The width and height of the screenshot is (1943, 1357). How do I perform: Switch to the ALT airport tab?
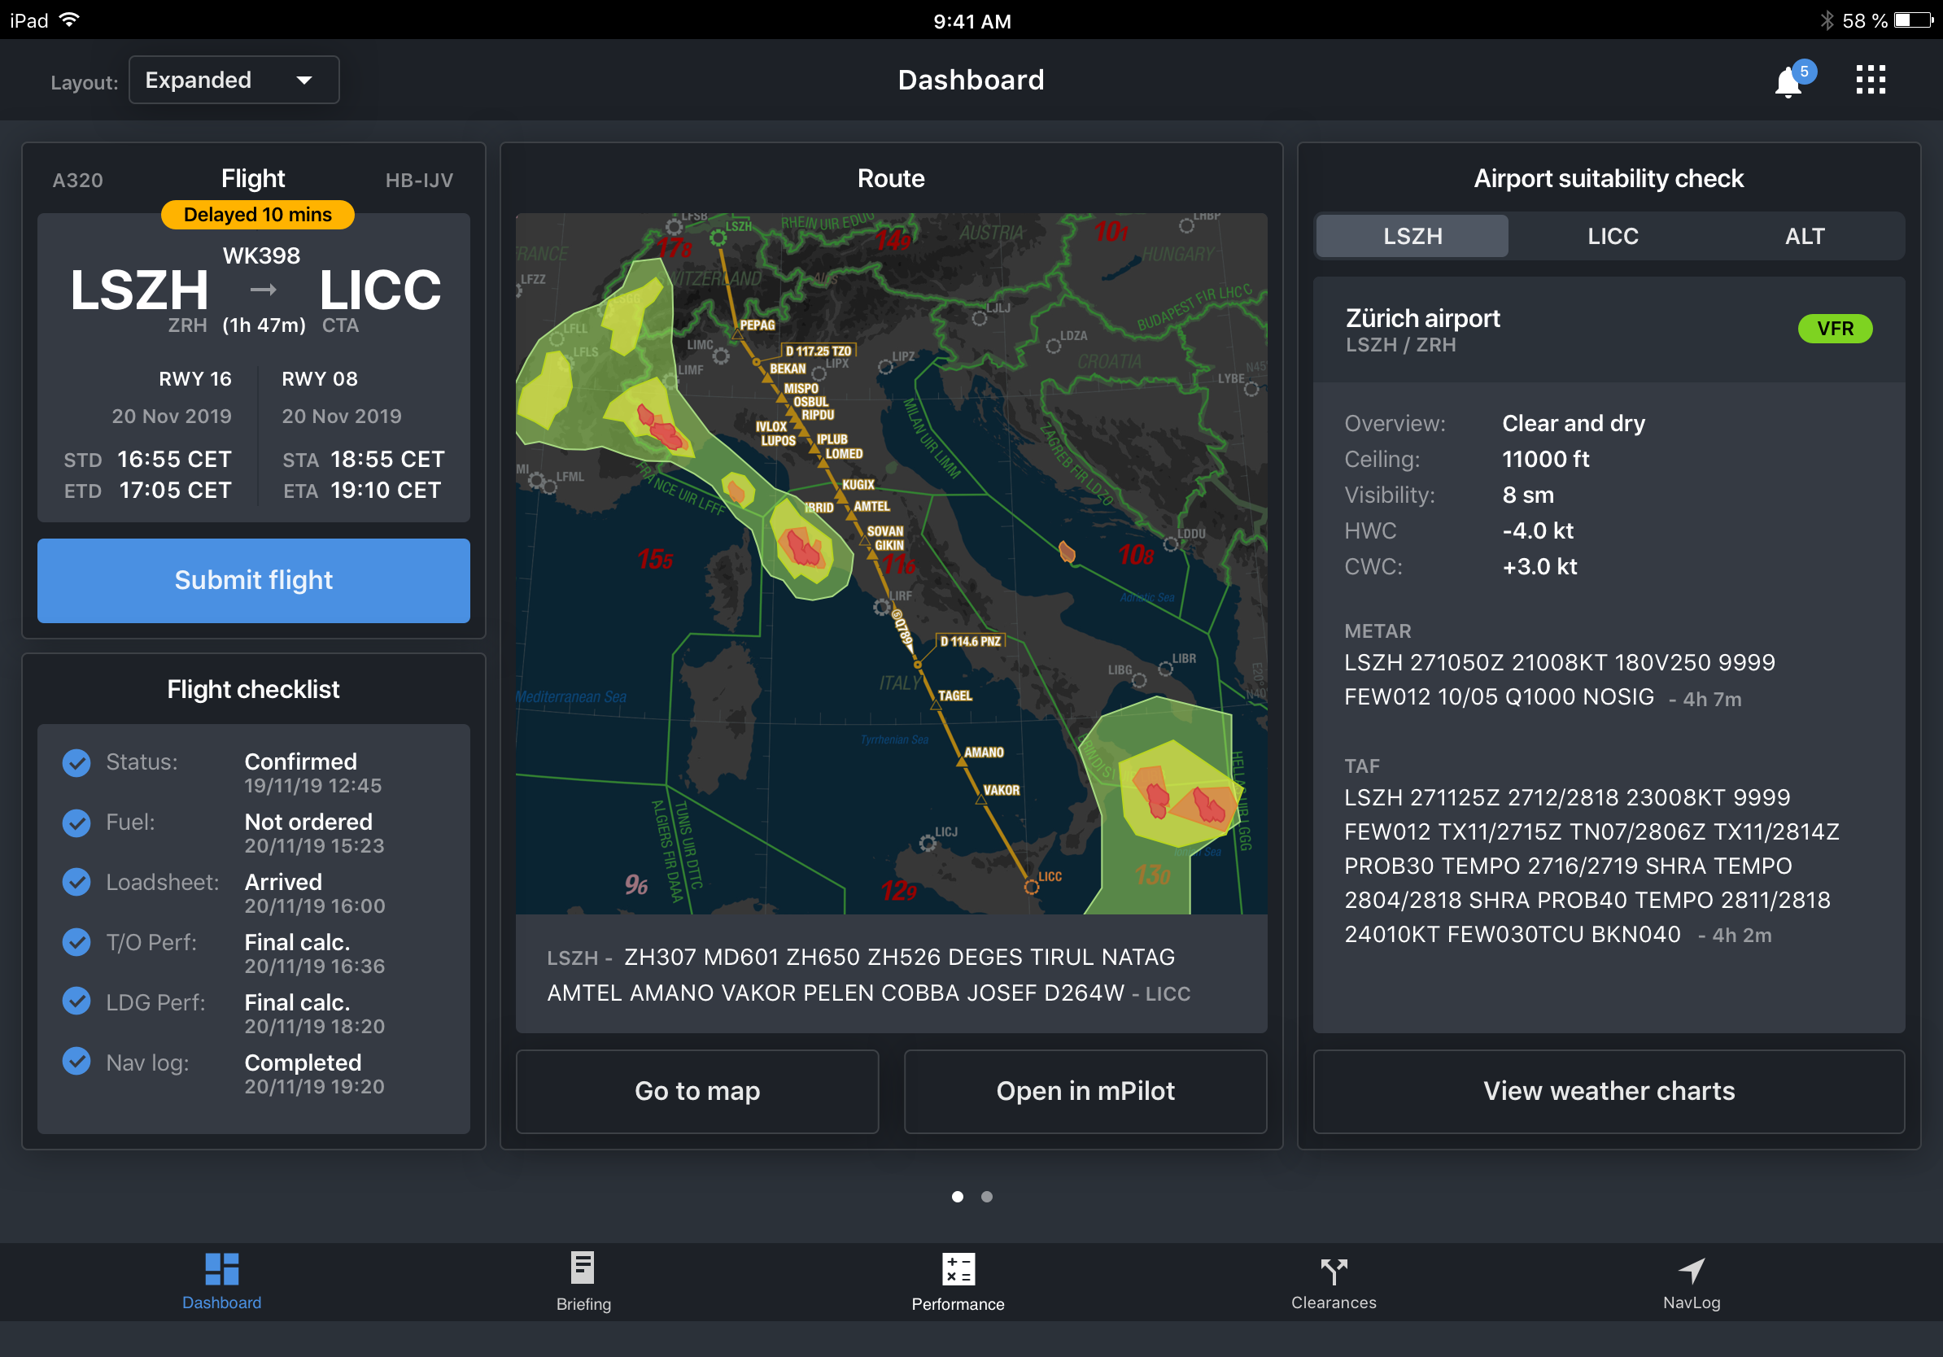point(1804,236)
